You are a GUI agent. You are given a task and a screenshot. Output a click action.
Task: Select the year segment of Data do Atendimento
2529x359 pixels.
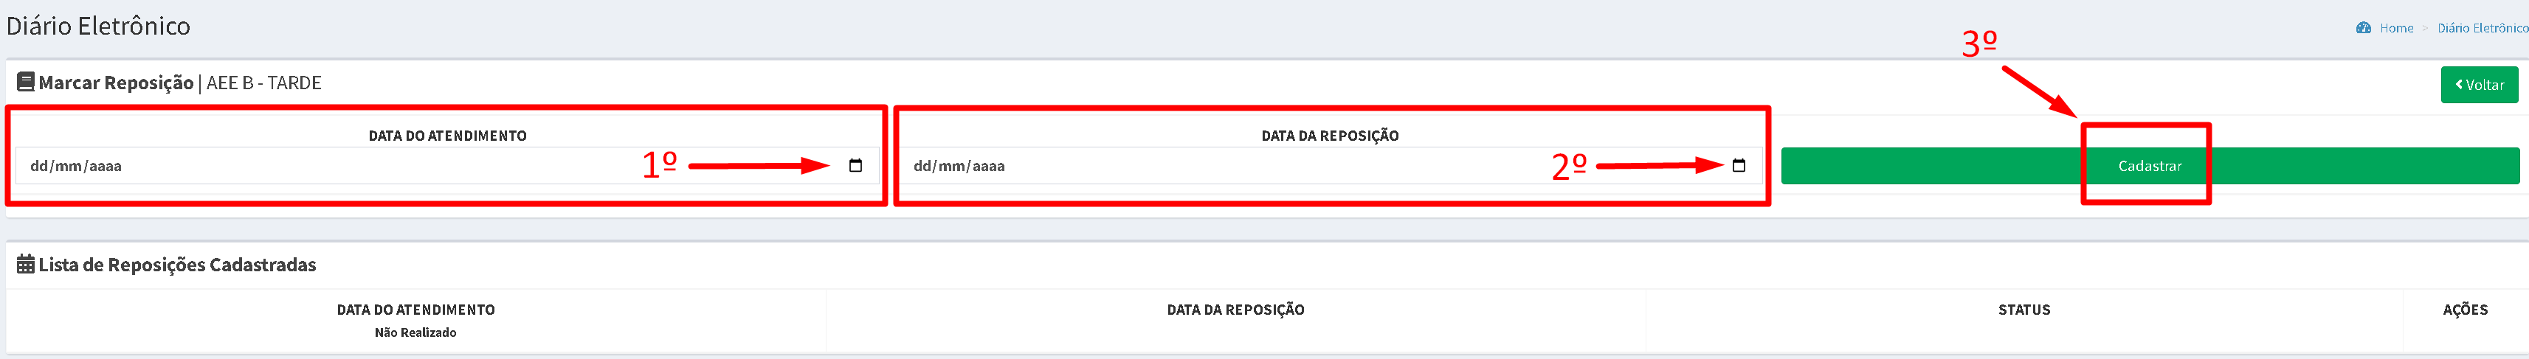[105, 166]
